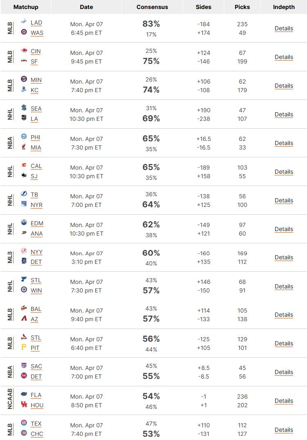Open Details for LAD vs WAS
The height and width of the screenshot is (440, 307).
coord(284,28)
